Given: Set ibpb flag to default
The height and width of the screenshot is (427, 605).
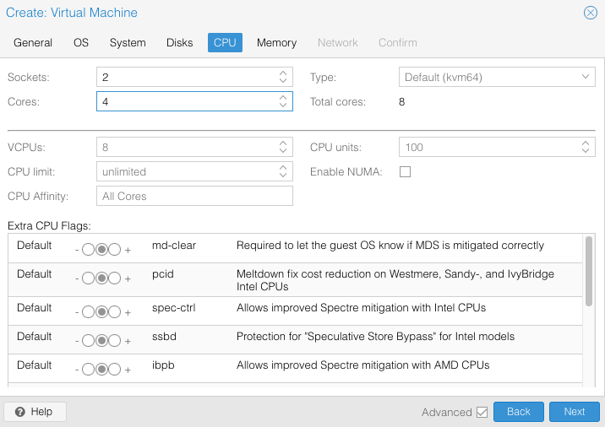Looking at the screenshot, I should 101,369.
